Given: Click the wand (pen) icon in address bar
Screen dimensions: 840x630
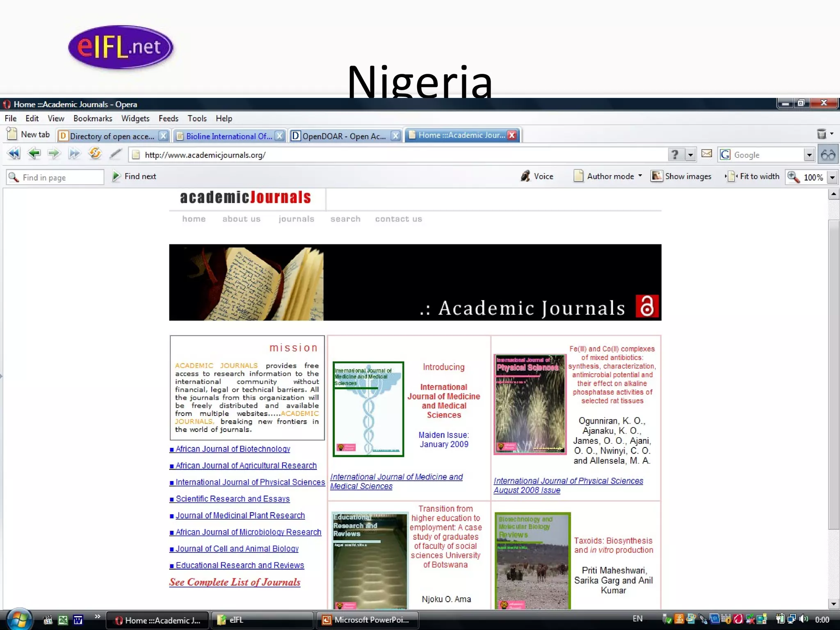Looking at the screenshot, I should pyautogui.click(x=116, y=154).
